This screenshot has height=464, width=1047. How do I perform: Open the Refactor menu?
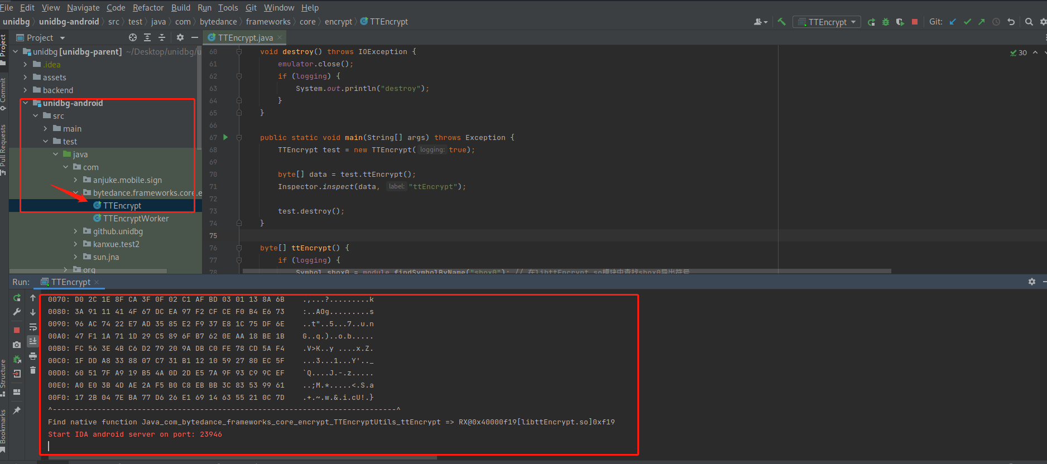[148, 8]
